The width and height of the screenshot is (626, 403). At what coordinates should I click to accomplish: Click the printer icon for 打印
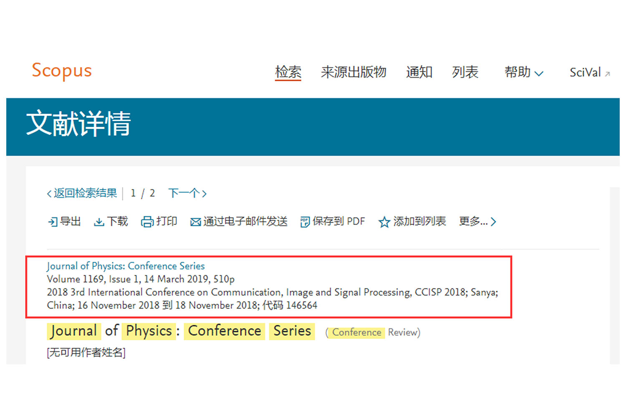pos(147,222)
